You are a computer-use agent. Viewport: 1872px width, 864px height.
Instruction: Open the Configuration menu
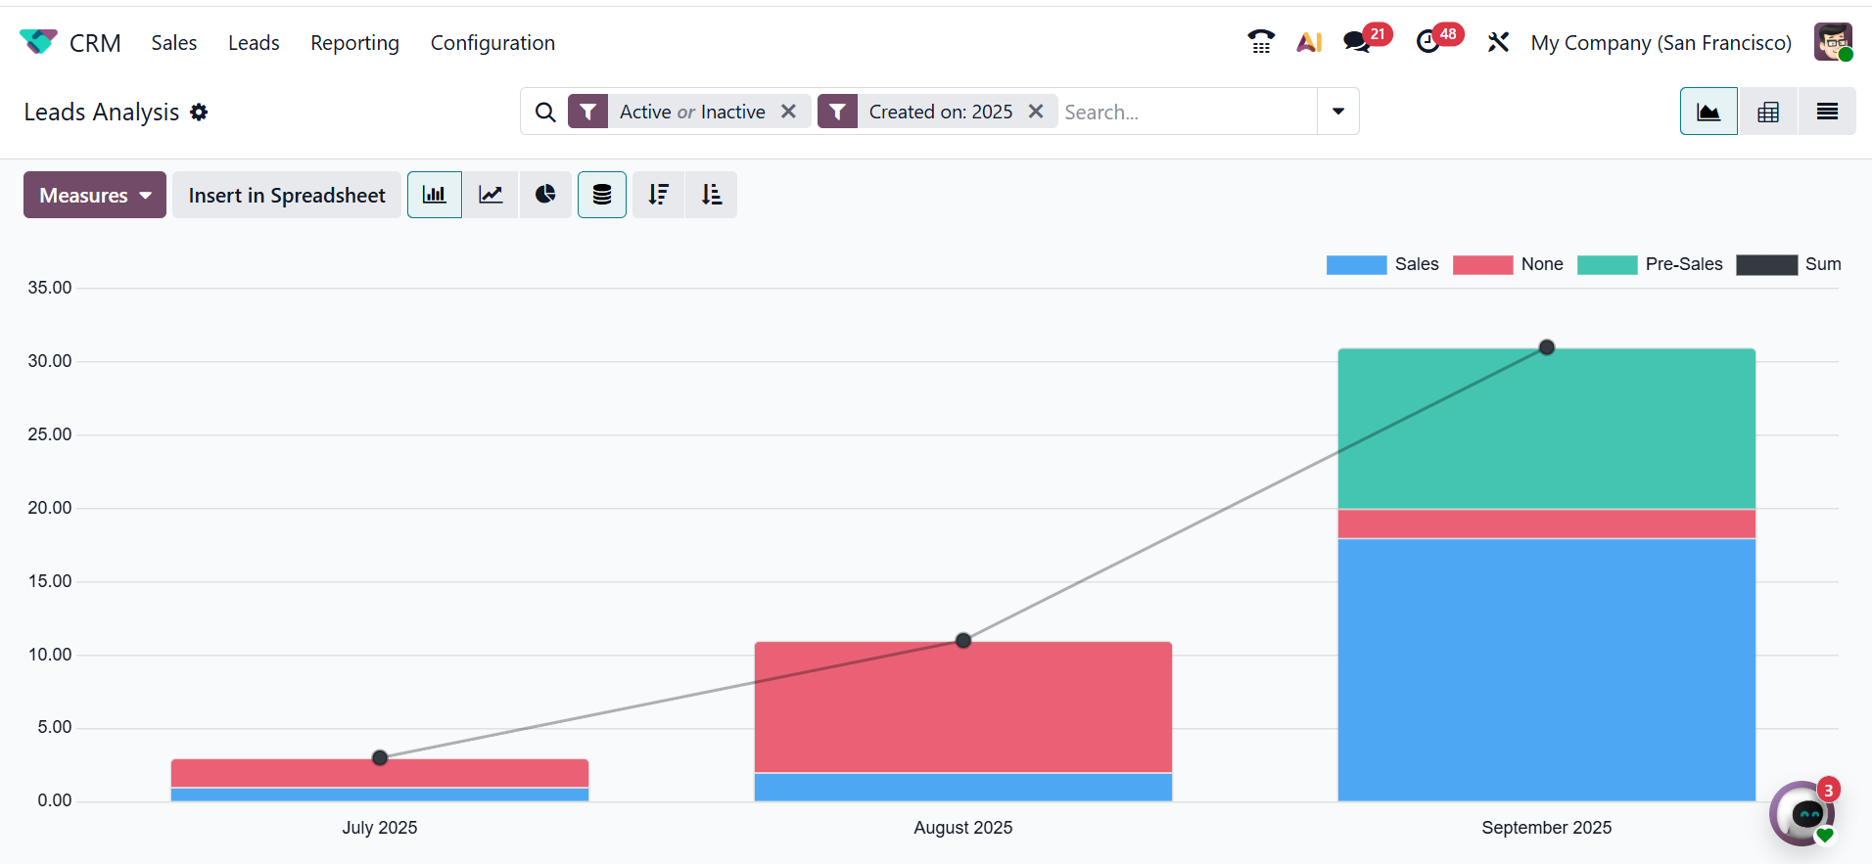click(492, 43)
